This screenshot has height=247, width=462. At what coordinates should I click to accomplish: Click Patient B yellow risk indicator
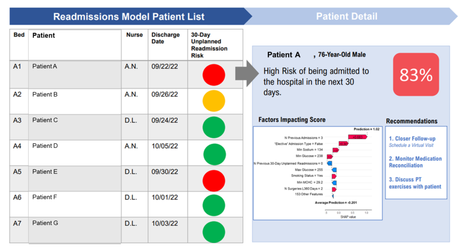213,101
